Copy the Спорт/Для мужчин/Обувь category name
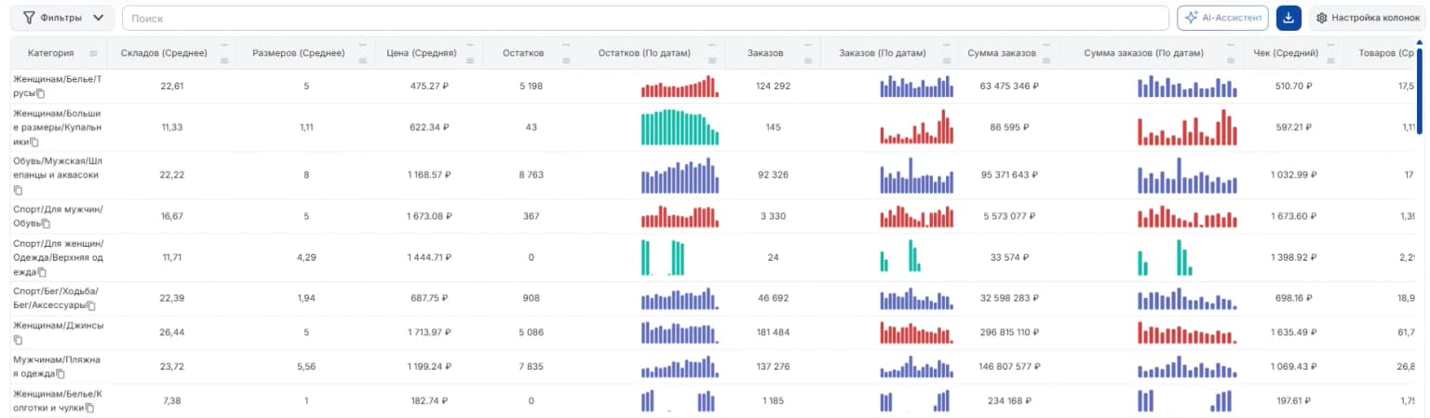The height and width of the screenshot is (418, 1430). pos(47,223)
